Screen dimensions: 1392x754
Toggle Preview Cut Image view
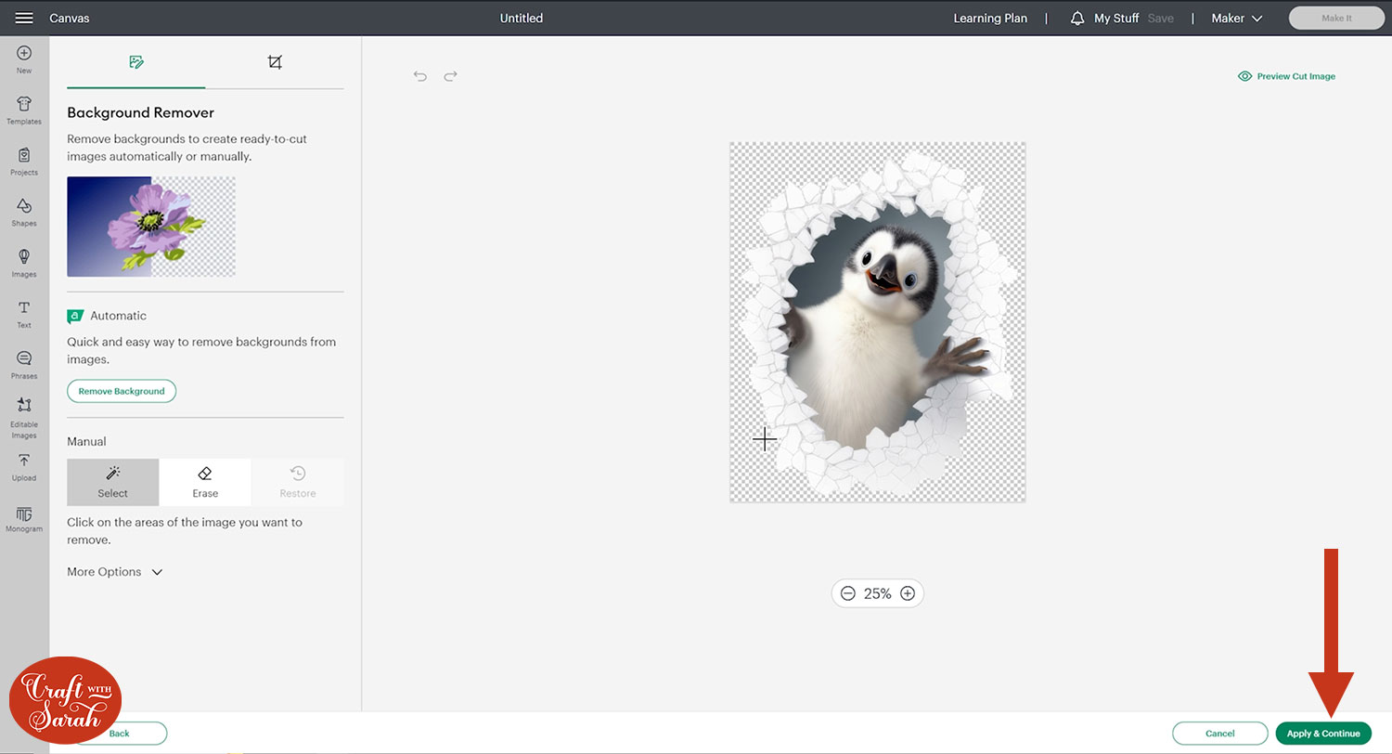pos(1286,76)
